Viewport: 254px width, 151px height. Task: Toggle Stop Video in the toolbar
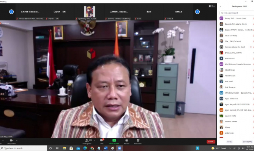(x=11, y=141)
